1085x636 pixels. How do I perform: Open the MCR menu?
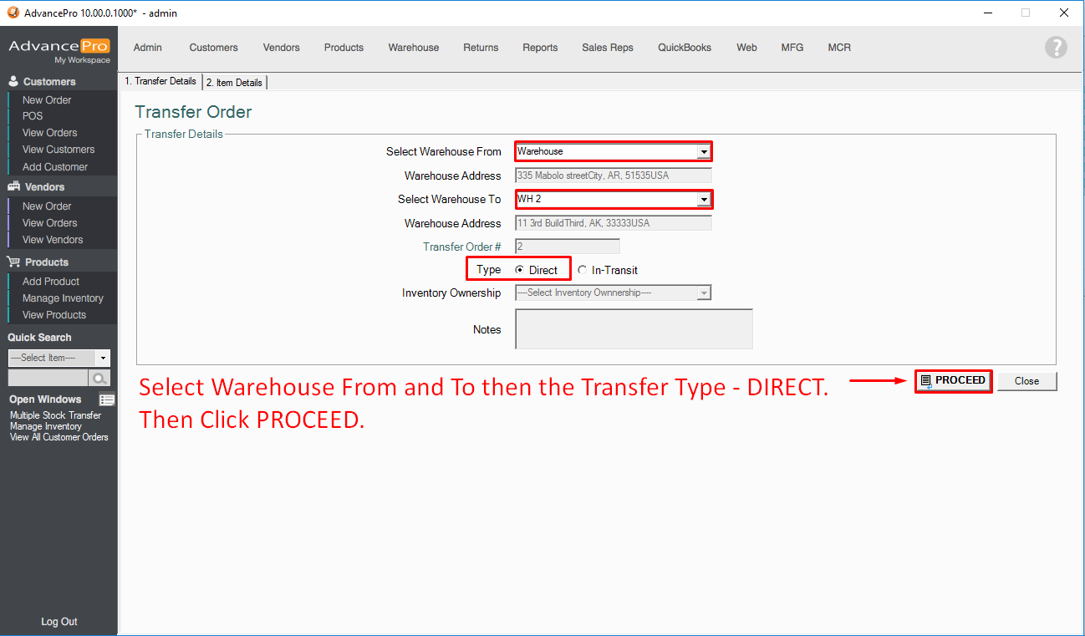pyautogui.click(x=839, y=48)
